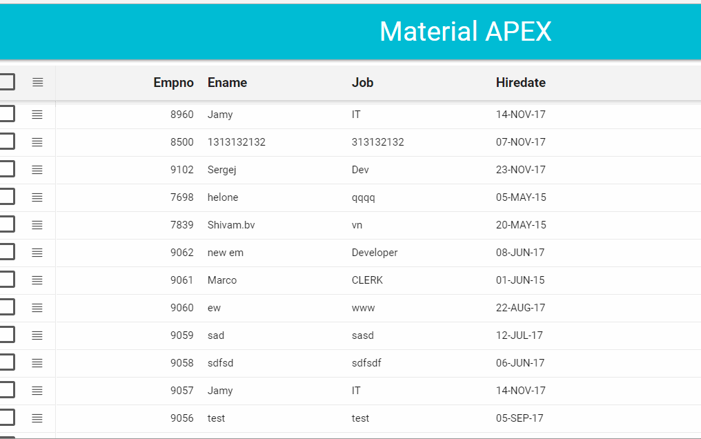
Task: Open the row menu for Sergej's record
Action: point(37,169)
